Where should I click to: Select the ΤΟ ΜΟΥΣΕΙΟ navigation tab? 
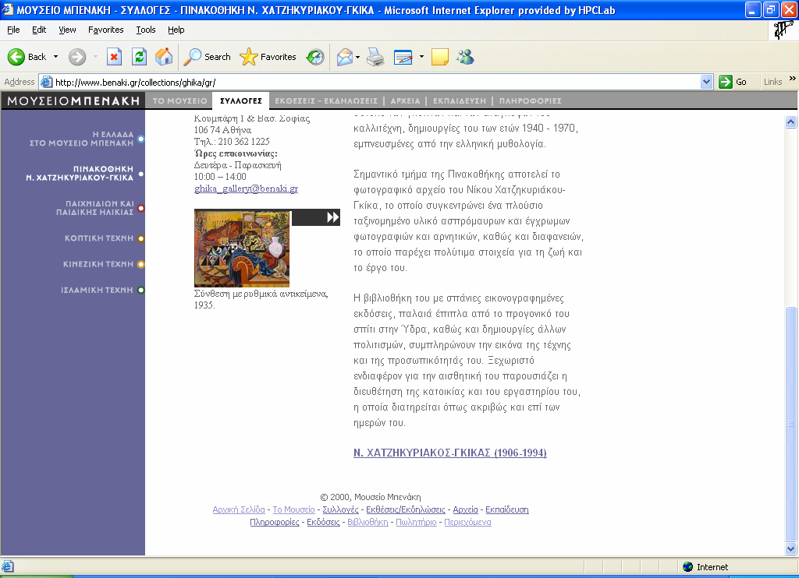180,100
